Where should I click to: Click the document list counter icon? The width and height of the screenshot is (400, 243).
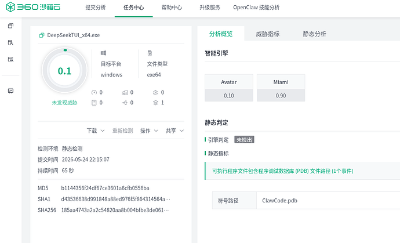[94, 103]
